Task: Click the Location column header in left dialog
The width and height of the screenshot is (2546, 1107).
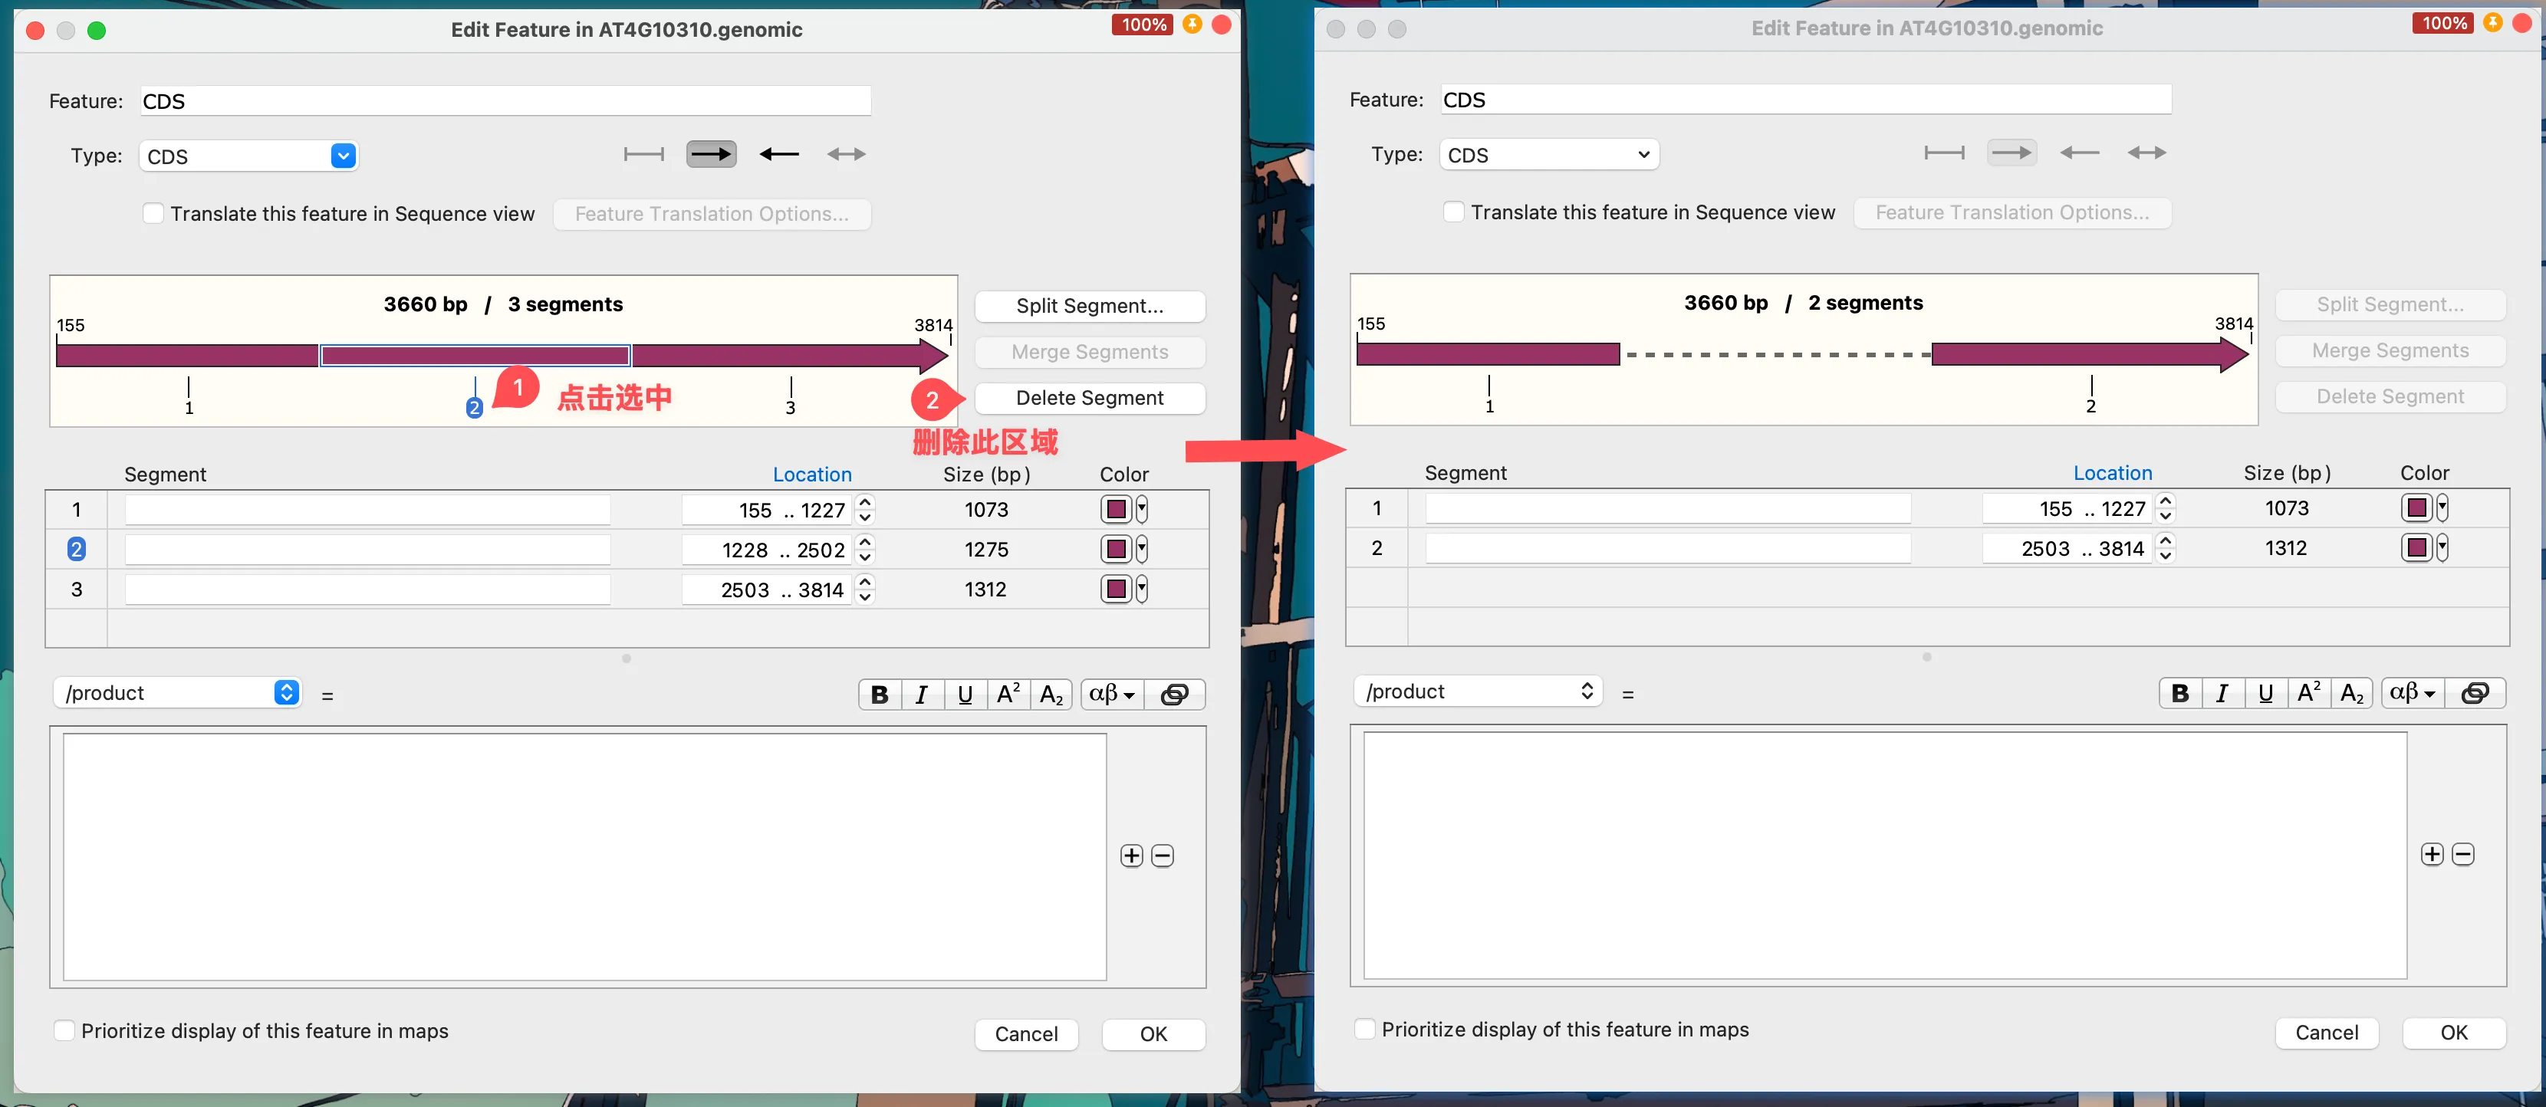Action: (811, 475)
